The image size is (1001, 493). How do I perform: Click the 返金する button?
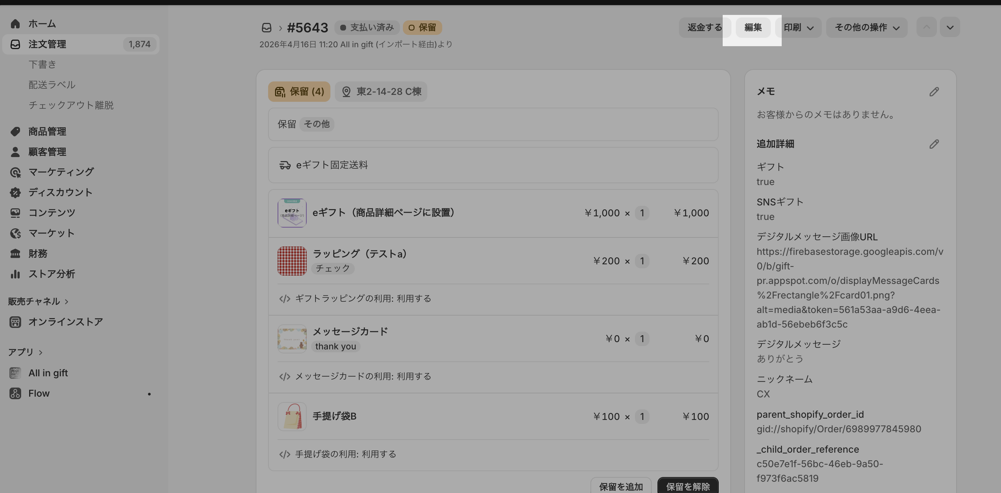[x=704, y=28]
